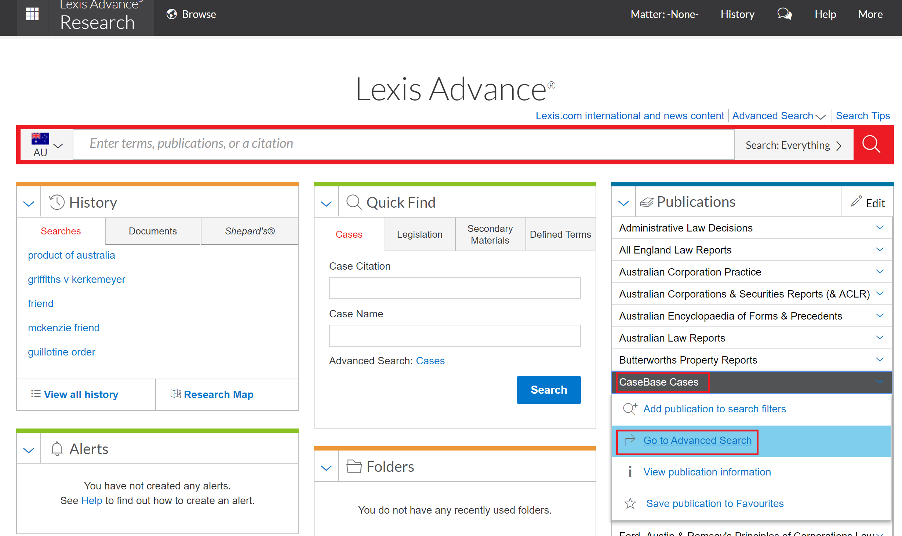Click the Browse globe icon

point(171,14)
